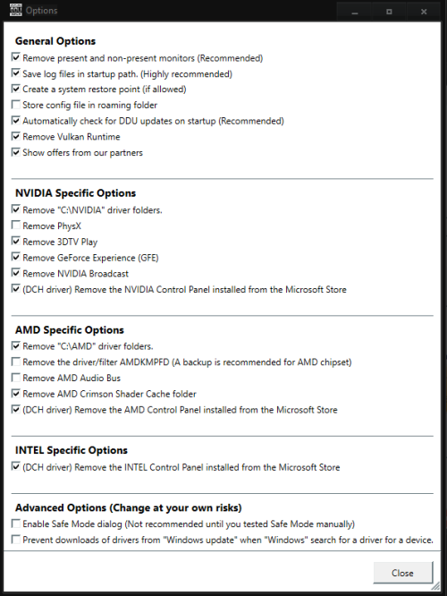Click the DDU app icon in title bar
This screenshot has height=596, width=447.
pyautogui.click(x=15, y=10)
